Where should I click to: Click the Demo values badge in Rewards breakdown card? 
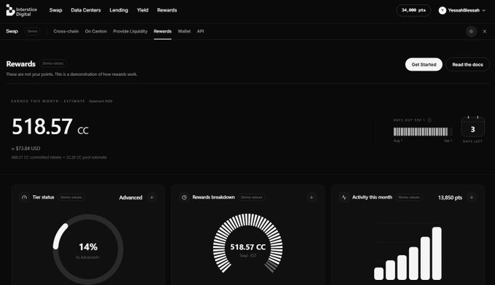click(251, 197)
